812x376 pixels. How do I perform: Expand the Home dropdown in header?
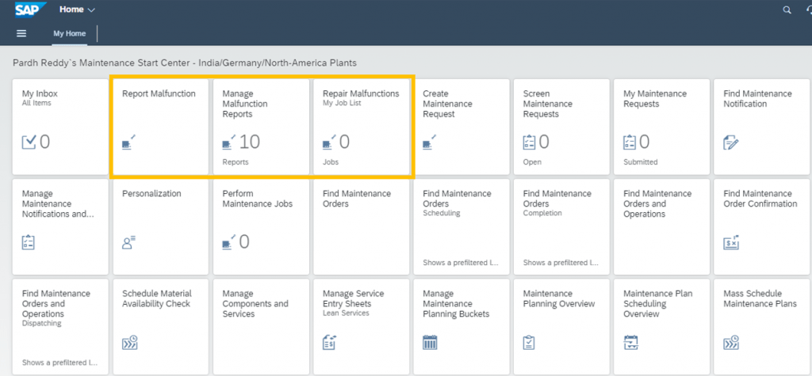tap(77, 9)
